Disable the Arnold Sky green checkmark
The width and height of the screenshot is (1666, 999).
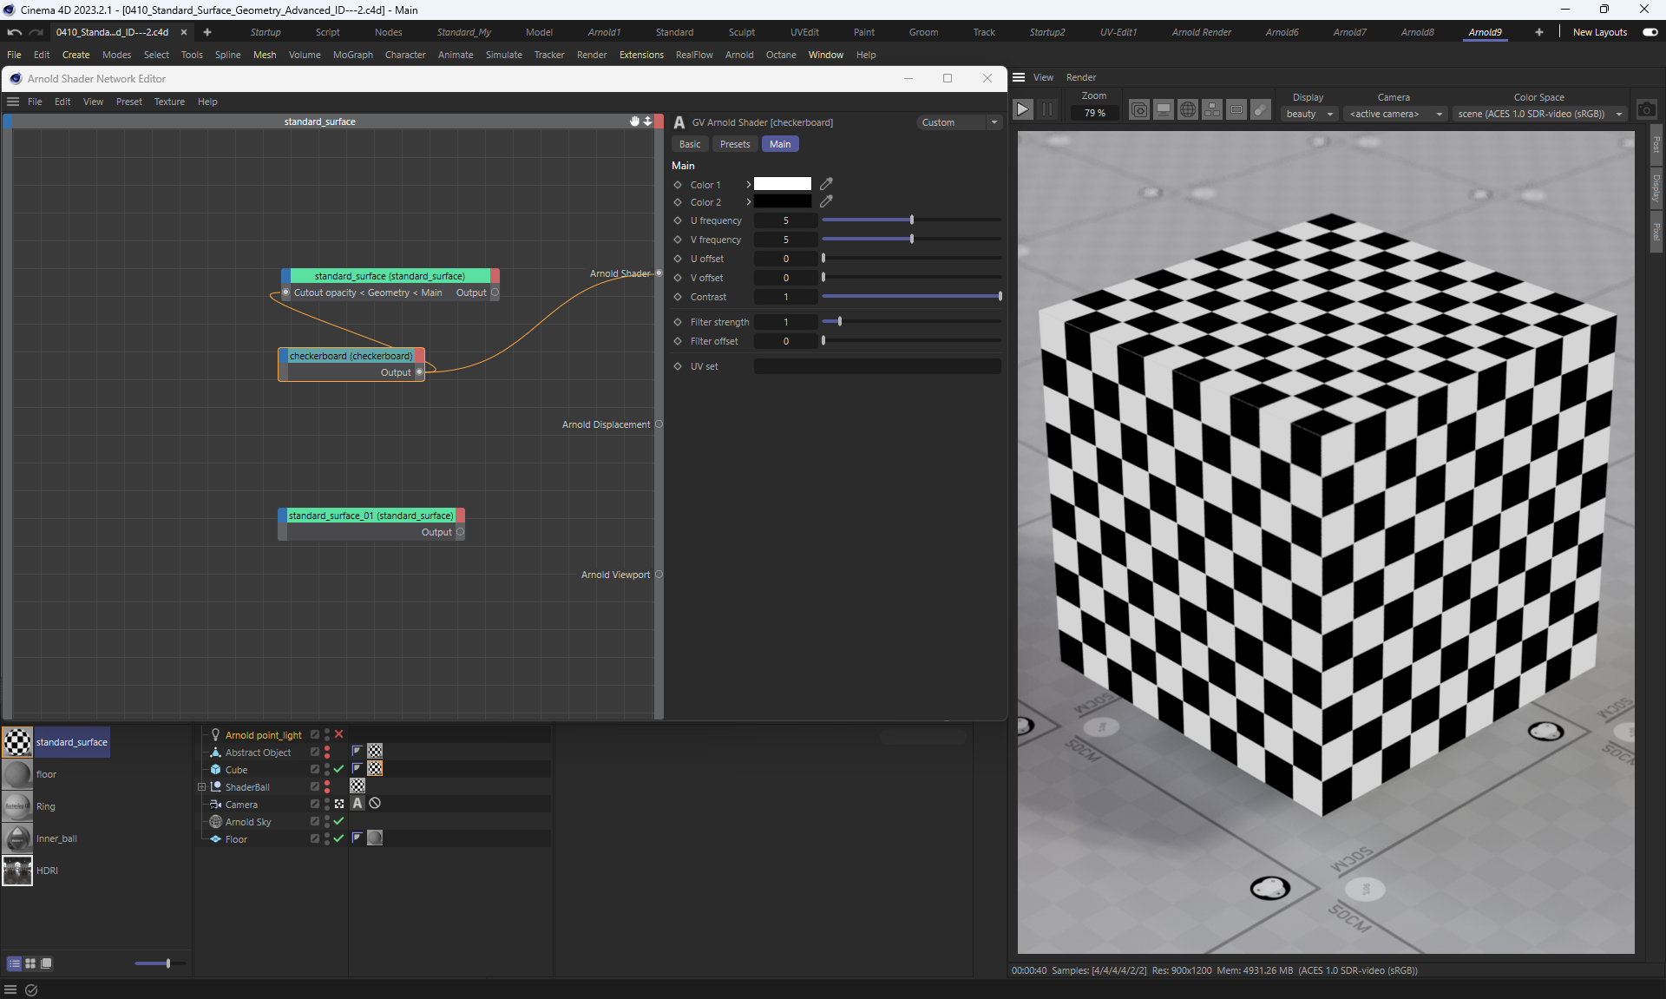coord(339,821)
